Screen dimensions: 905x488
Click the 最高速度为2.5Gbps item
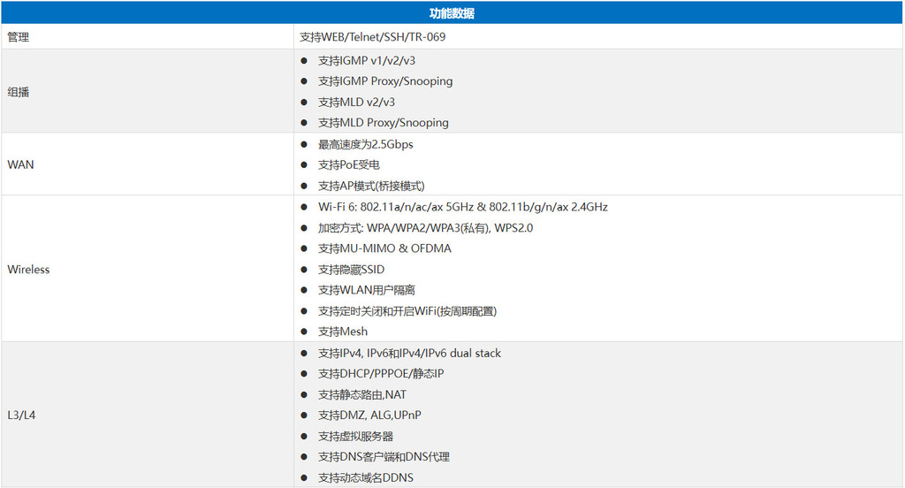(365, 144)
